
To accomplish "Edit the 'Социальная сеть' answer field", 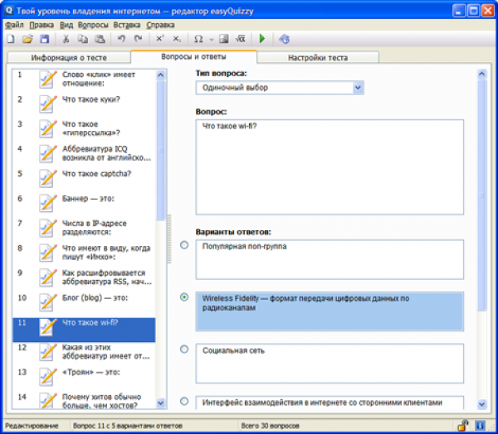I will click(330, 364).
